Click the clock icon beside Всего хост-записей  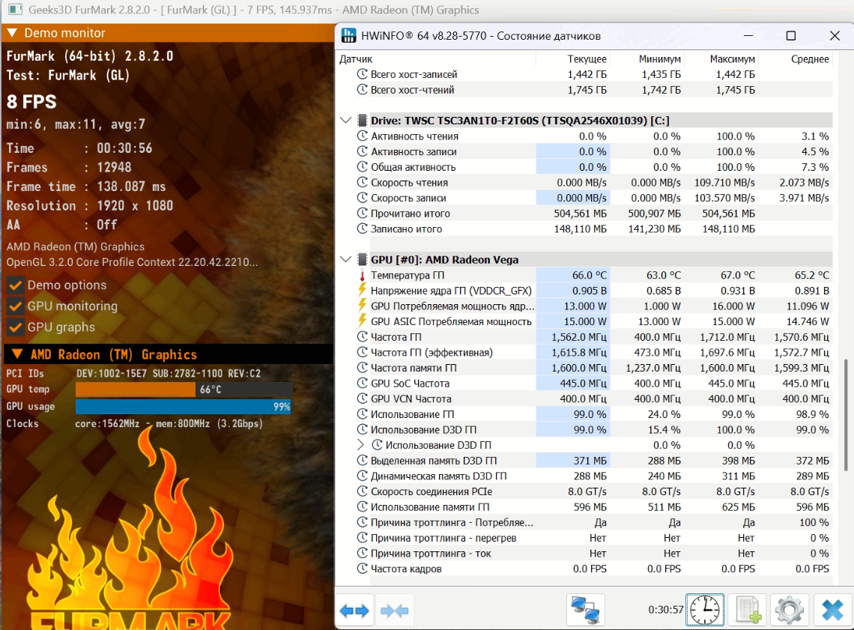pos(362,74)
